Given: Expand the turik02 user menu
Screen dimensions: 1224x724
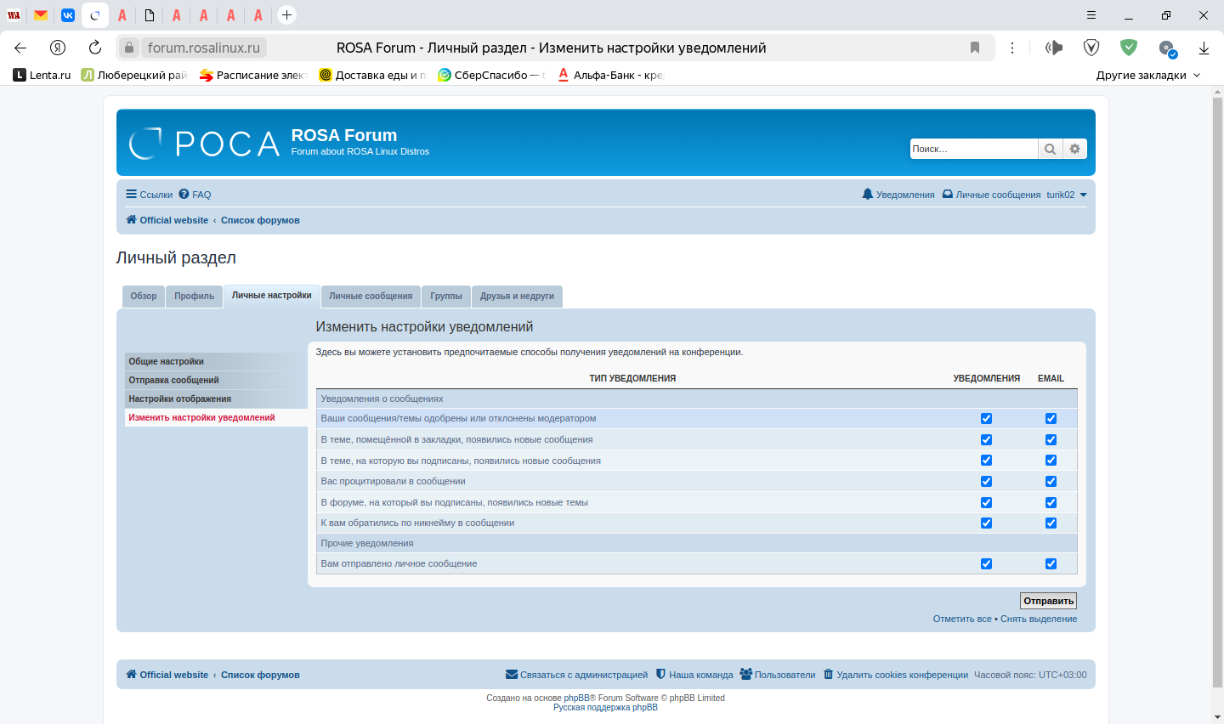Looking at the screenshot, I should click(1067, 195).
